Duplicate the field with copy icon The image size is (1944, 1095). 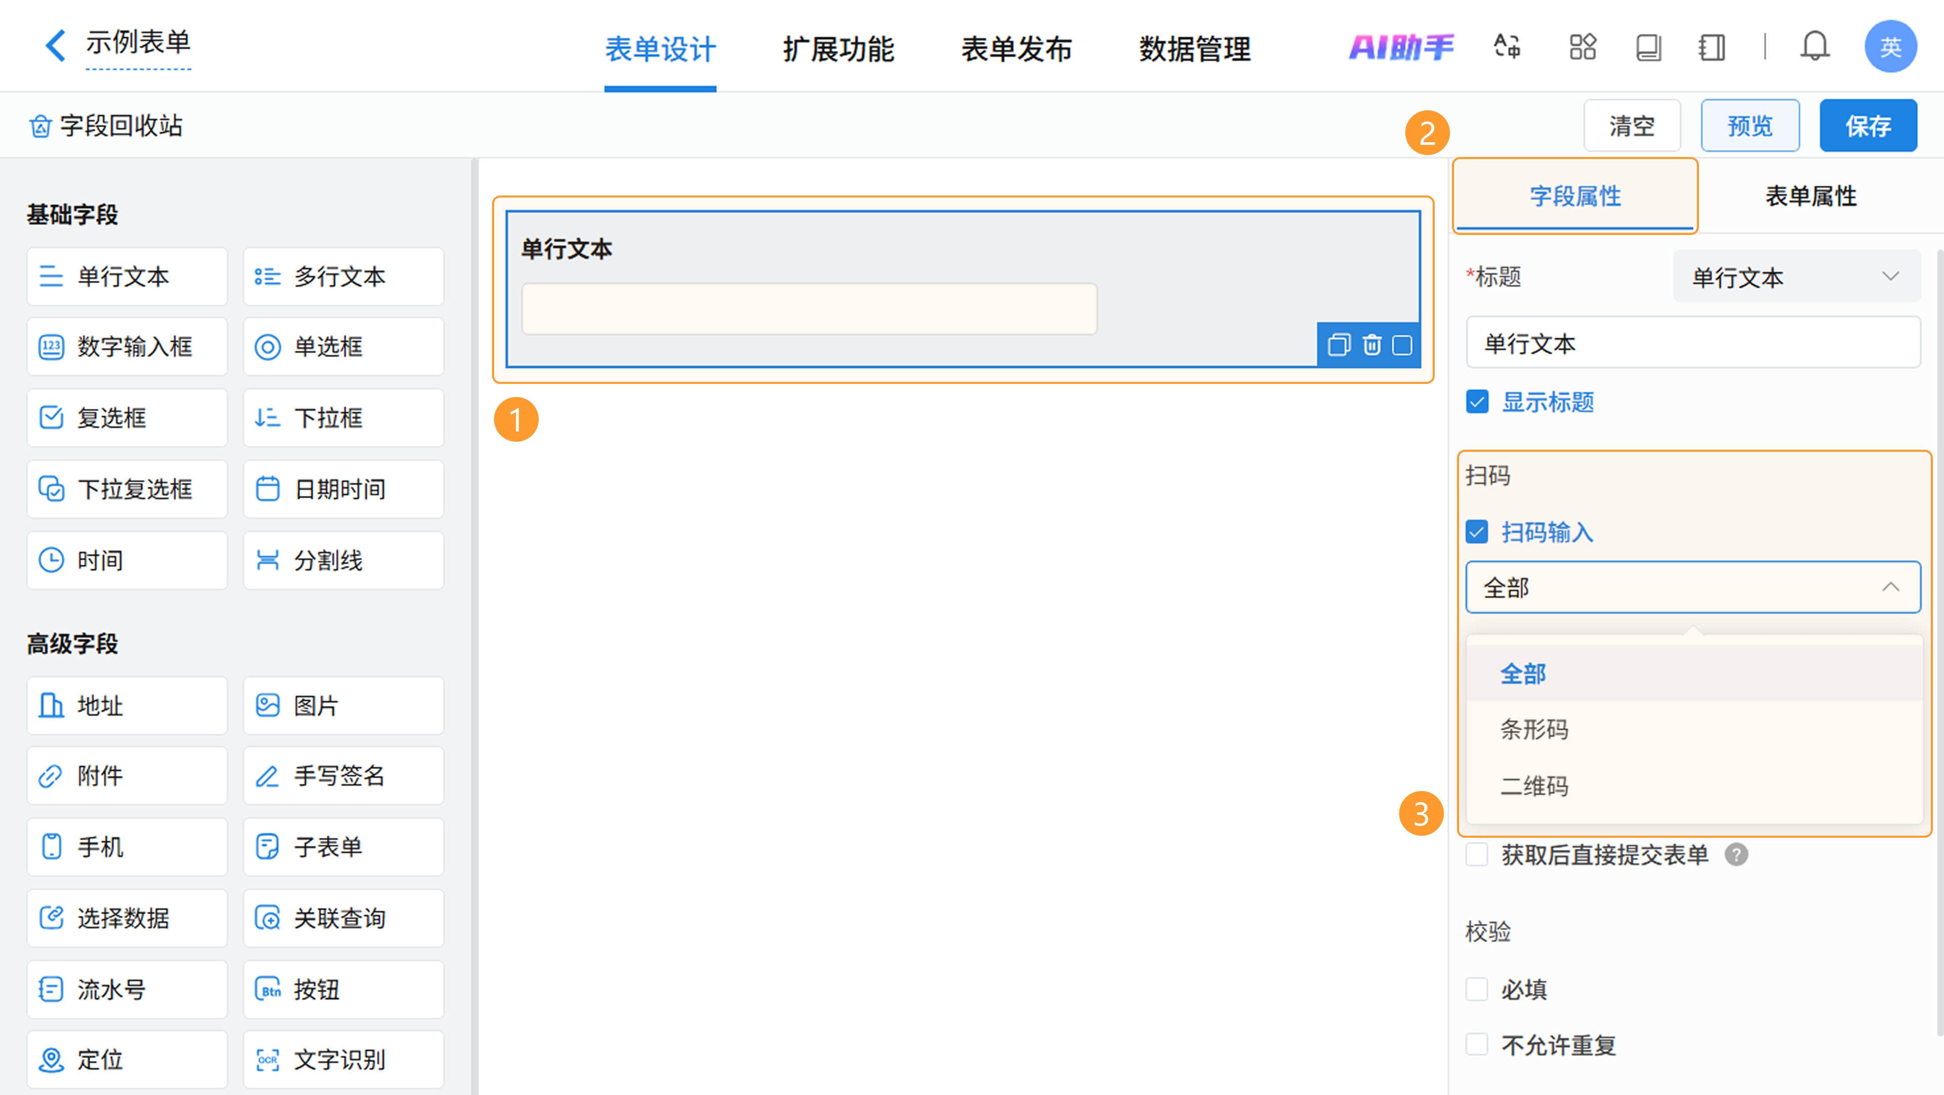[1339, 345]
